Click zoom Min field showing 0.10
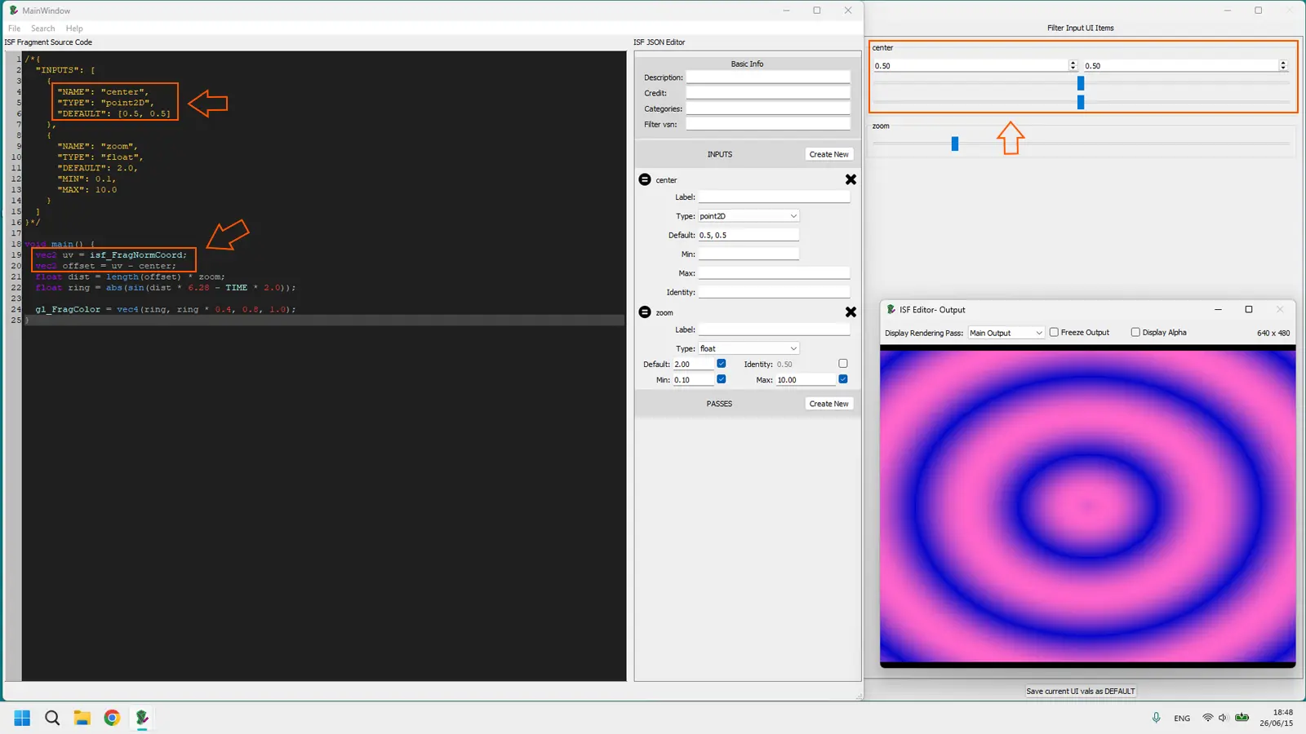The image size is (1306, 734). [x=693, y=380]
